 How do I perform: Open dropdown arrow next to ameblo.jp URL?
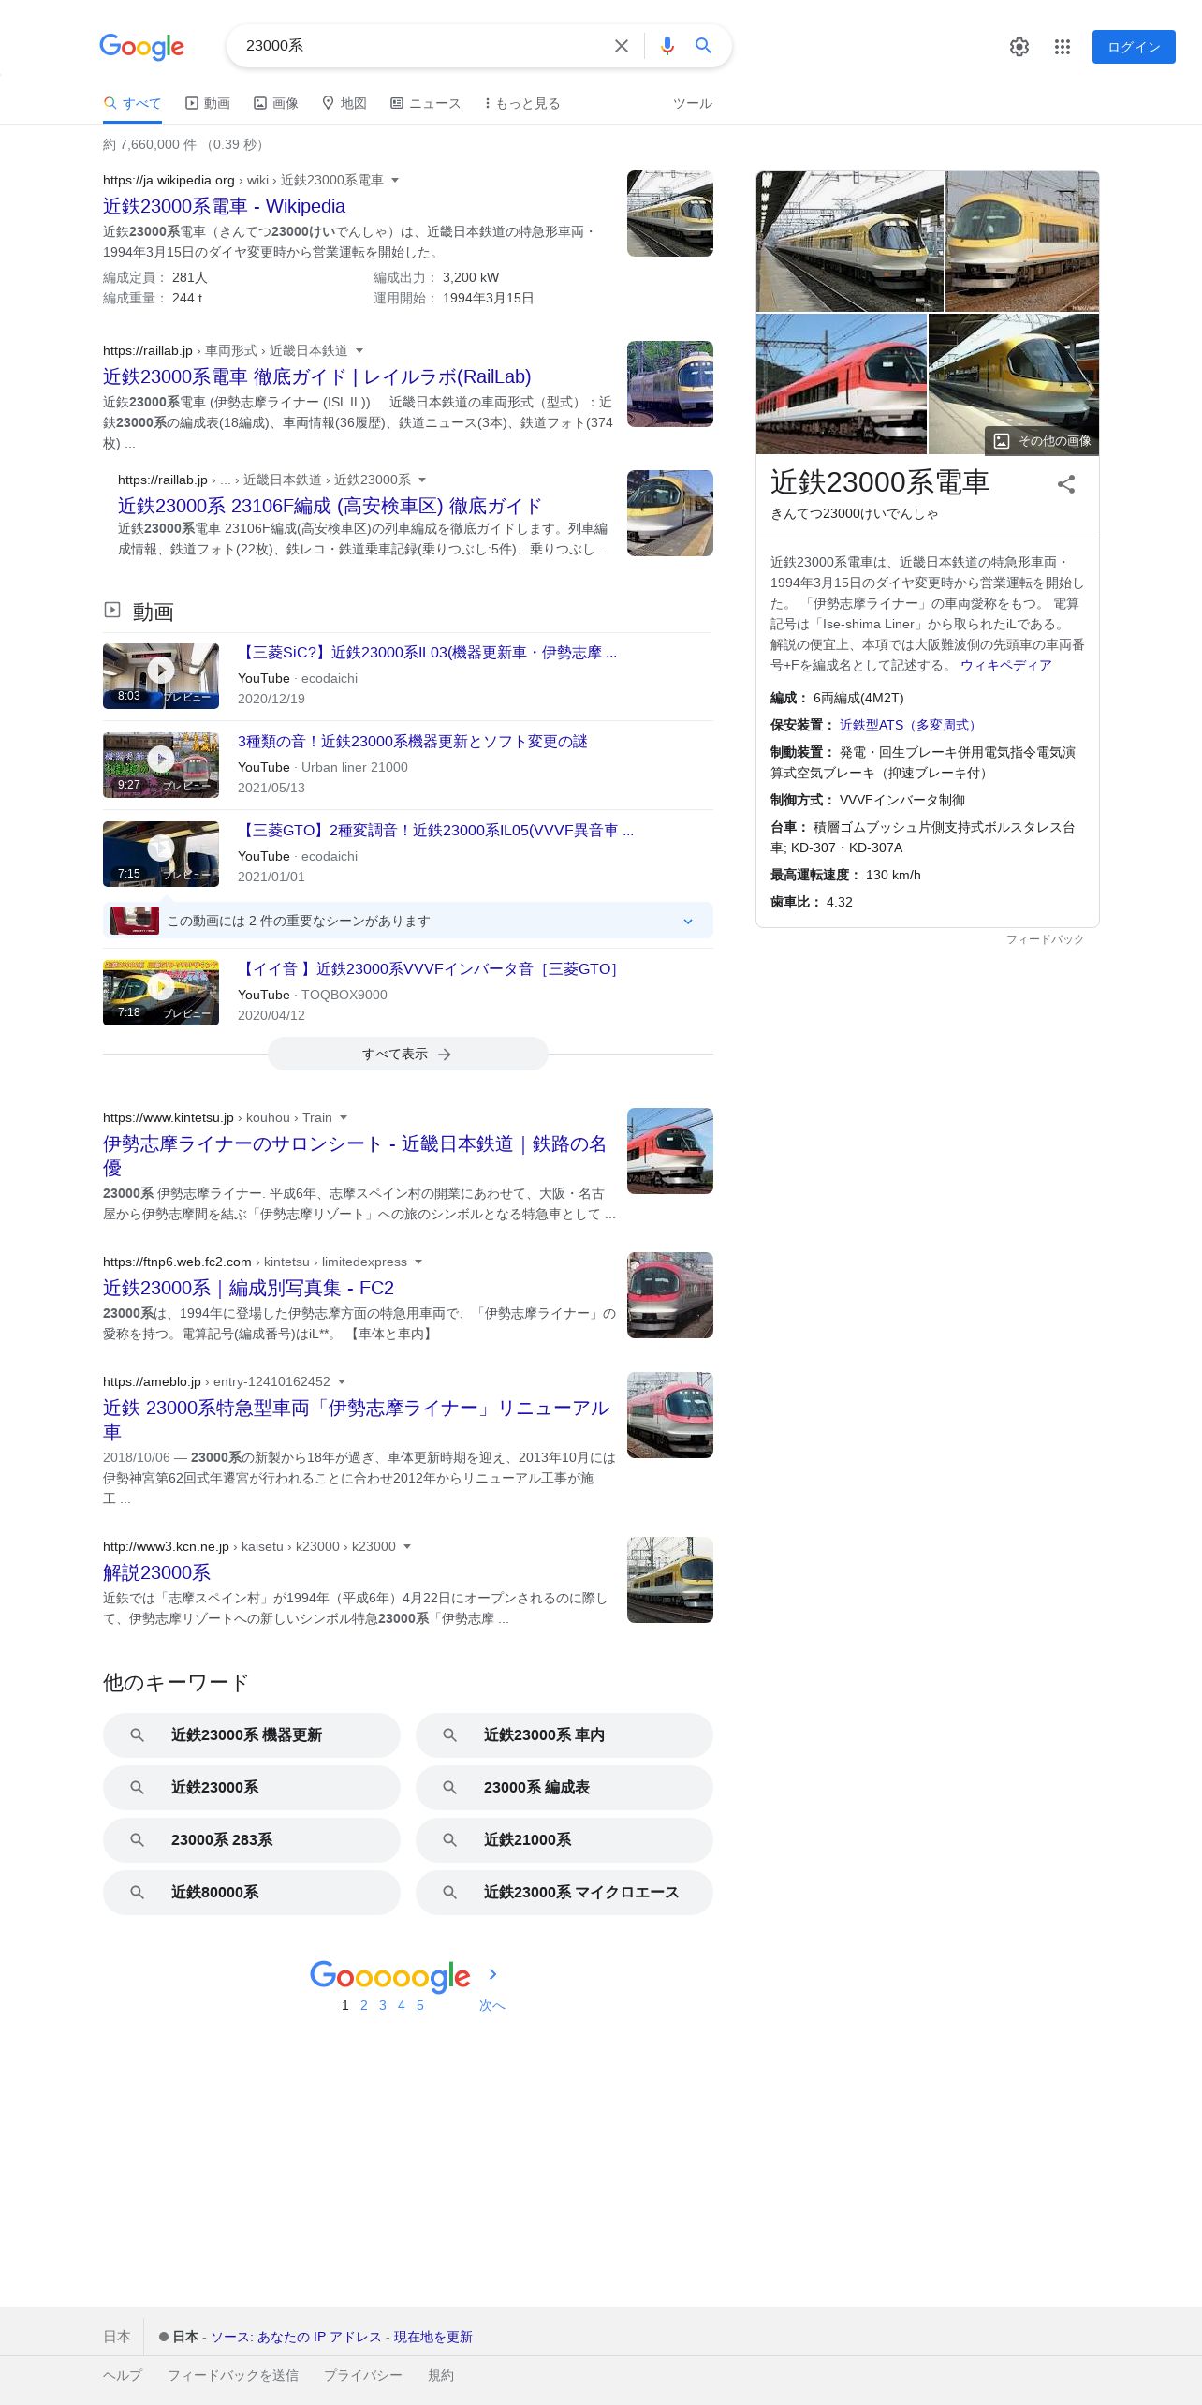tap(342, 1381)
